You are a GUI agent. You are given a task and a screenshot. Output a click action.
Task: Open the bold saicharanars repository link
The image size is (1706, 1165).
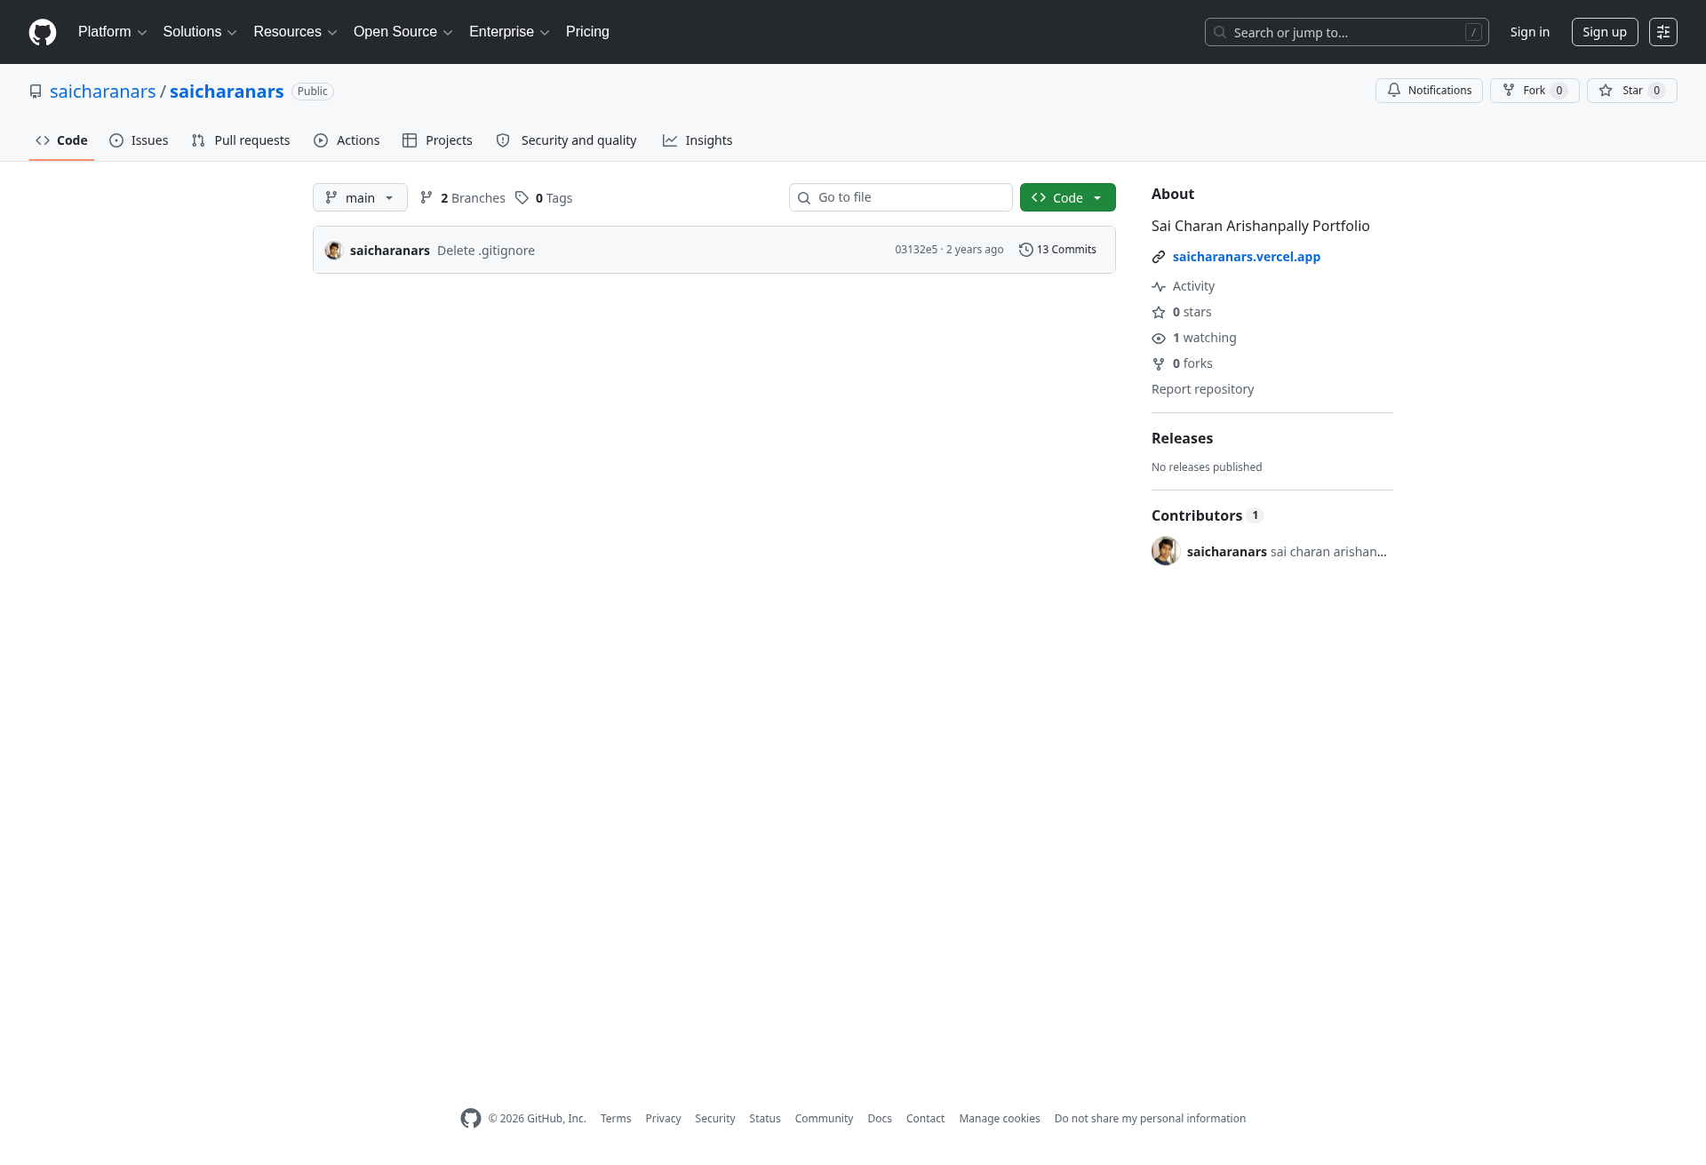(227, 92)
